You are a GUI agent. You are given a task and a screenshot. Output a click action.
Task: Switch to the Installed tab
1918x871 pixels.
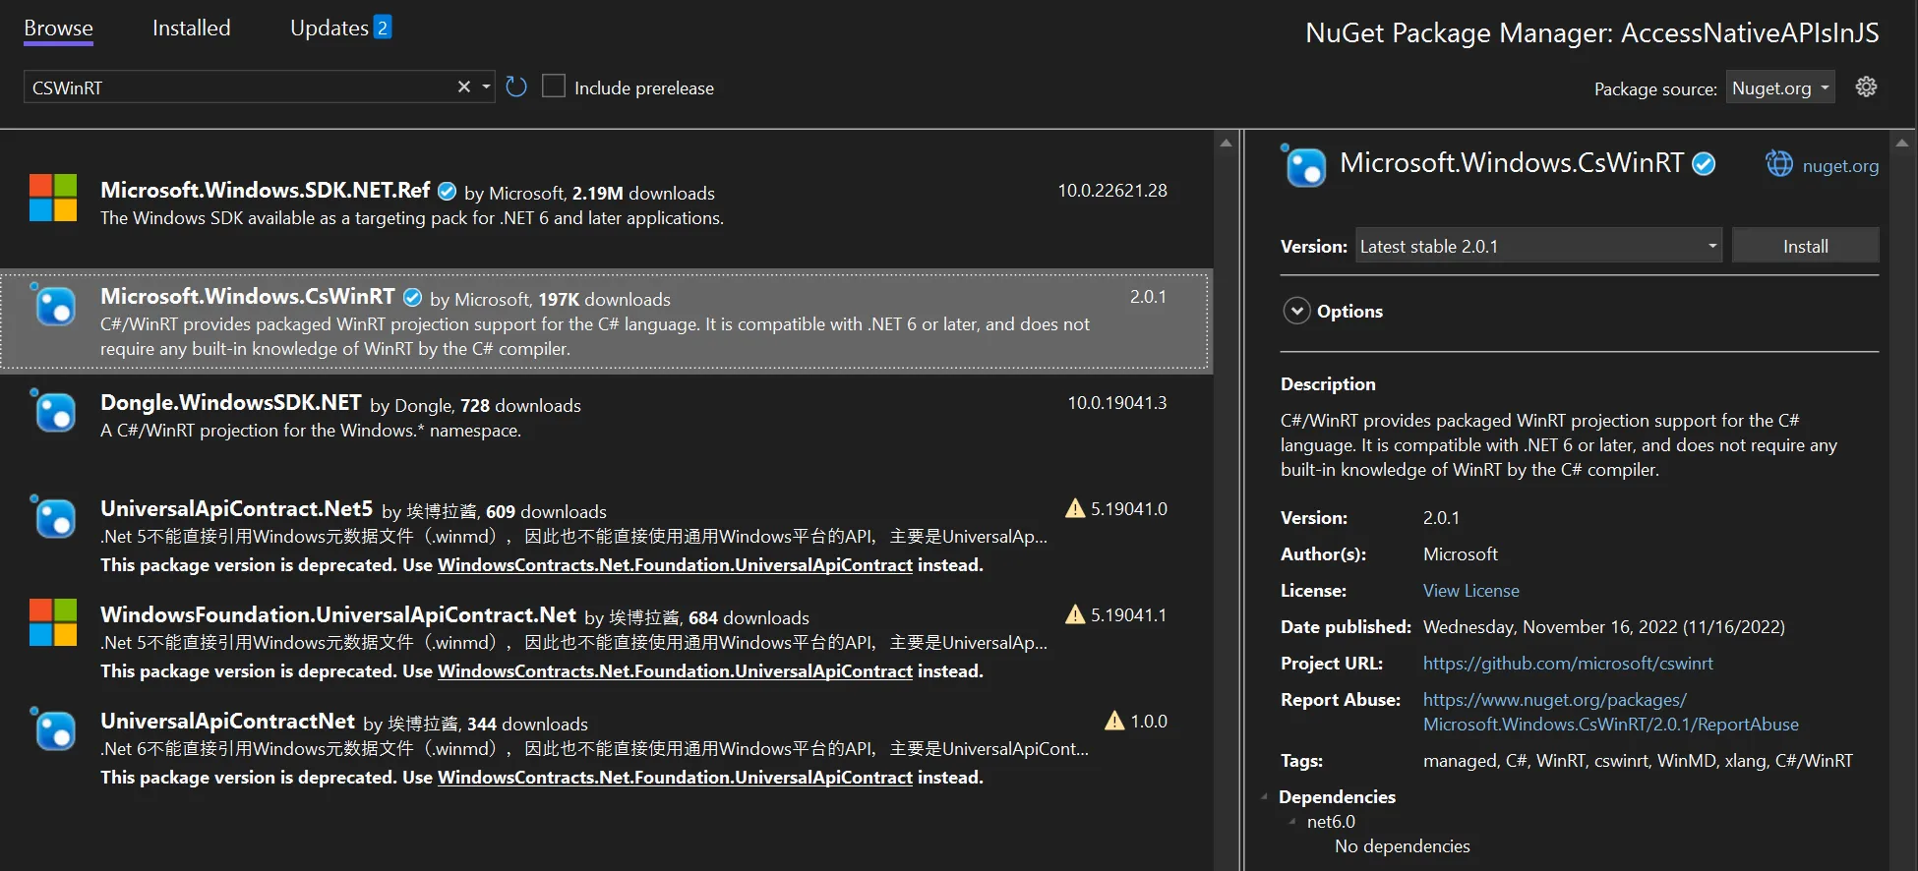pos(191,29)
